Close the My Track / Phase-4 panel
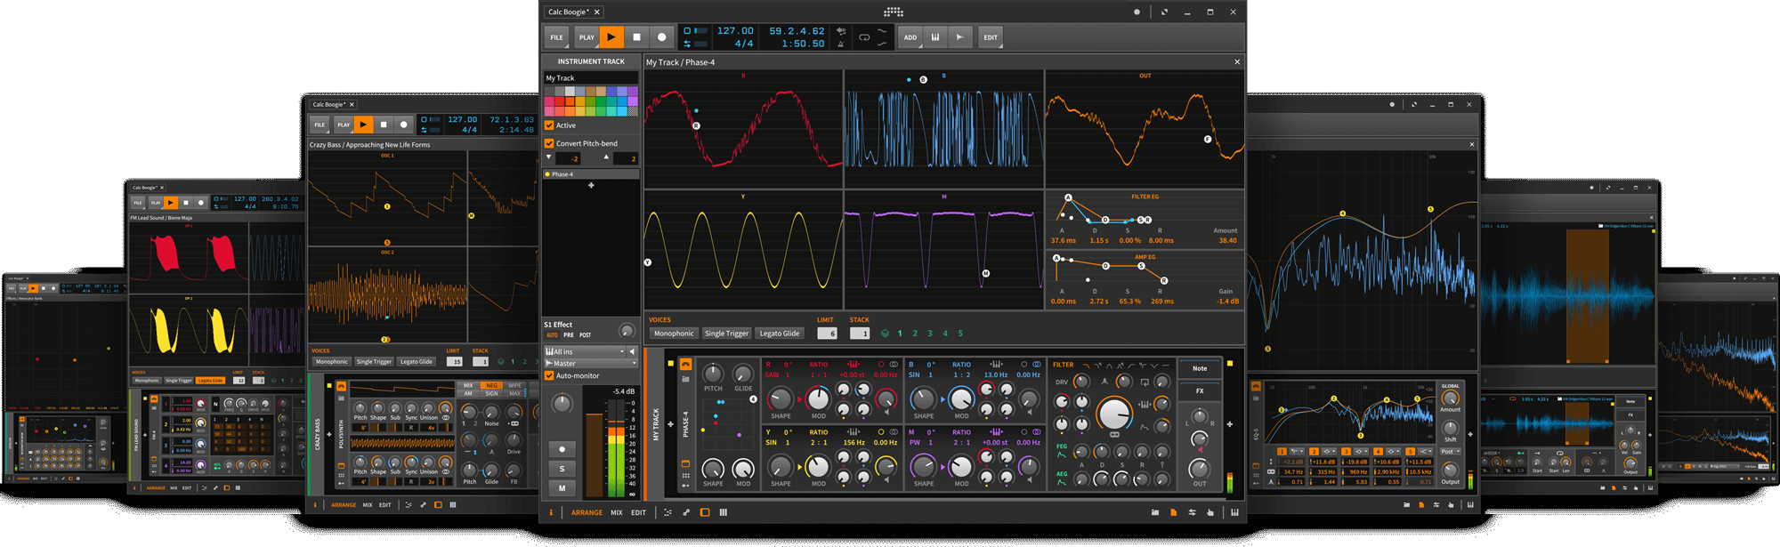The image size is (1780, 547). tap(1237, 62)
